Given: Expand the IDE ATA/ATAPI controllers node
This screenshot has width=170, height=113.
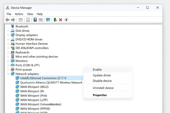Looking at the screenshot, I should 8,48.
